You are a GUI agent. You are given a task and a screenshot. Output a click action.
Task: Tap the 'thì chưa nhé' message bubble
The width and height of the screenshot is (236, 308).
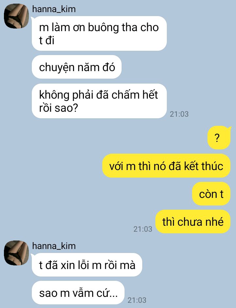(193, 221)
